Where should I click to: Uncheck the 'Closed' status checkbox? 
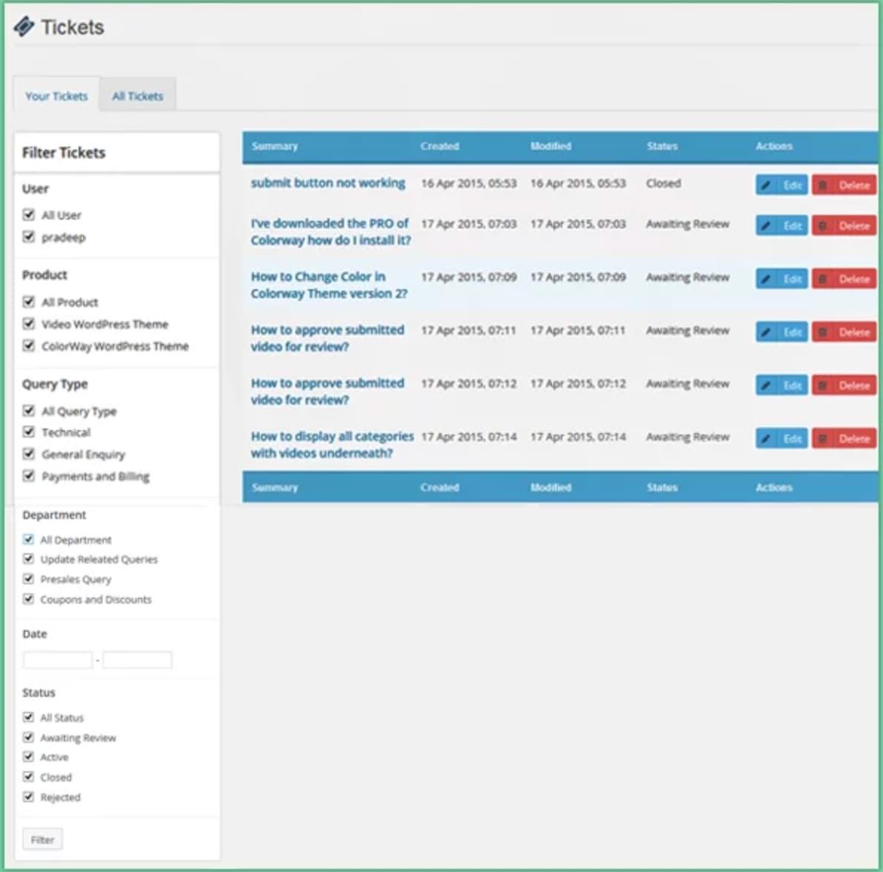(x=28, y=777)
